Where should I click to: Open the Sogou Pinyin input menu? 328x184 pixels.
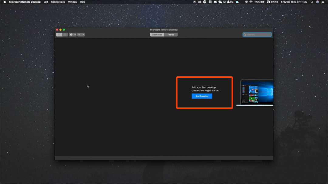(x=272, y=2)
